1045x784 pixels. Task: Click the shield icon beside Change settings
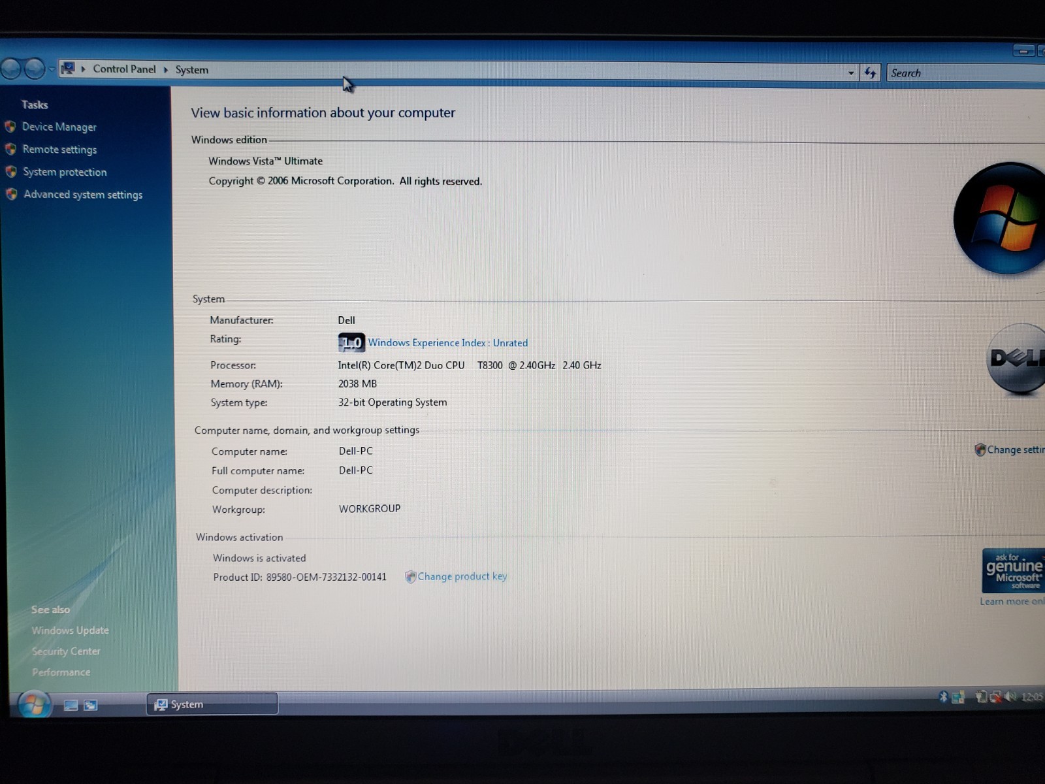980,449
